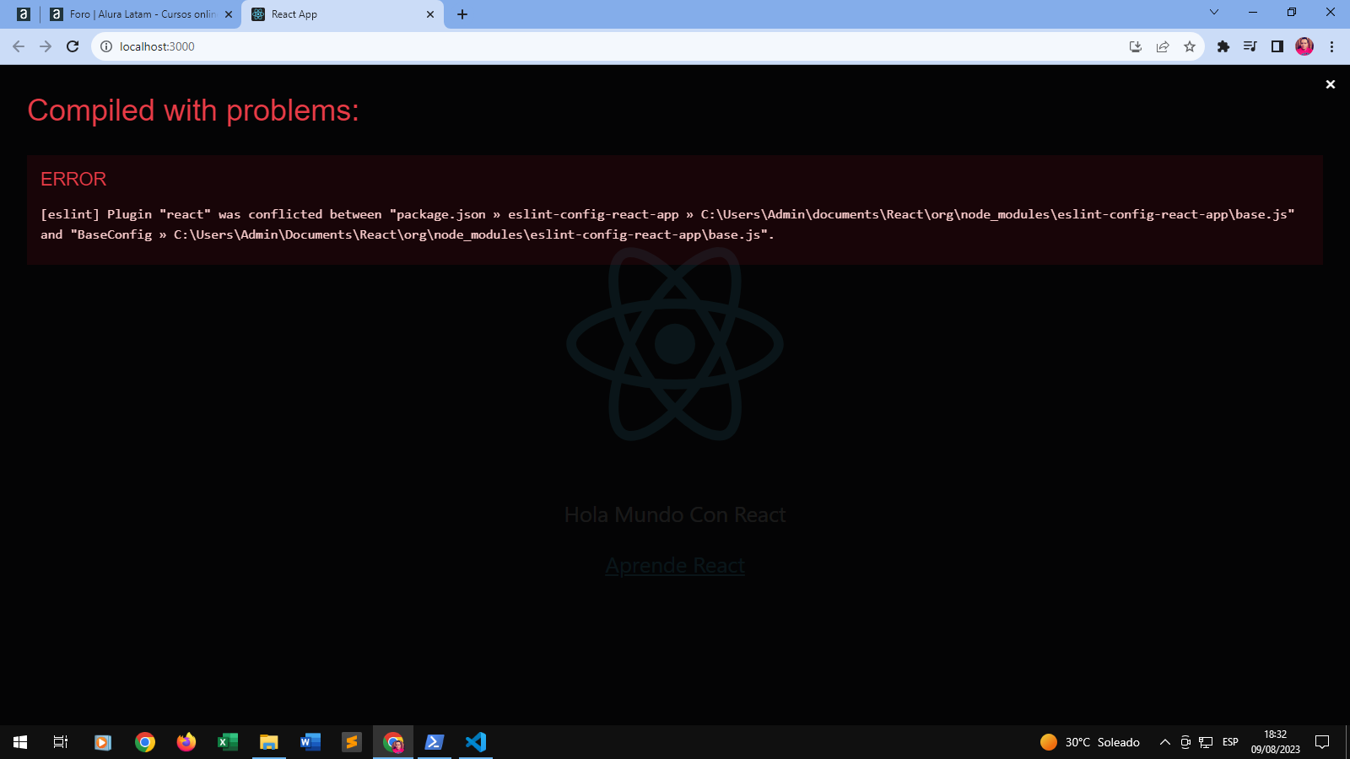Switch to the active Chrome profile window
Viewport: 1350px width, 759px height.
click(x=393, y=742)
